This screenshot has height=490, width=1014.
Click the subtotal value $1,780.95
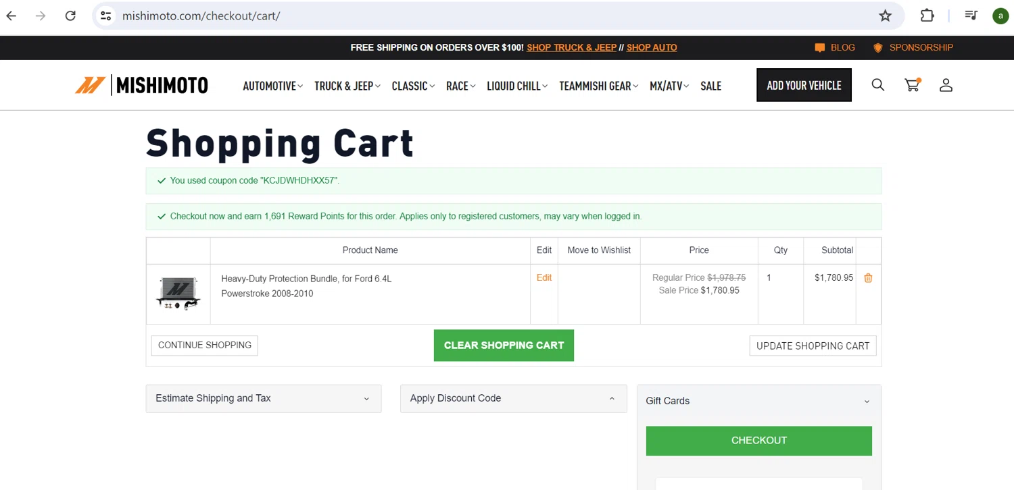point(834,277)
